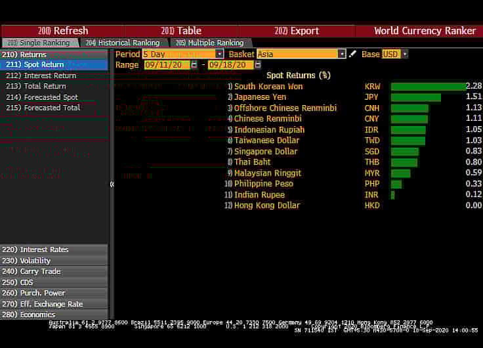Click the Export button
The image size is (483, 348).
(296, 31)
